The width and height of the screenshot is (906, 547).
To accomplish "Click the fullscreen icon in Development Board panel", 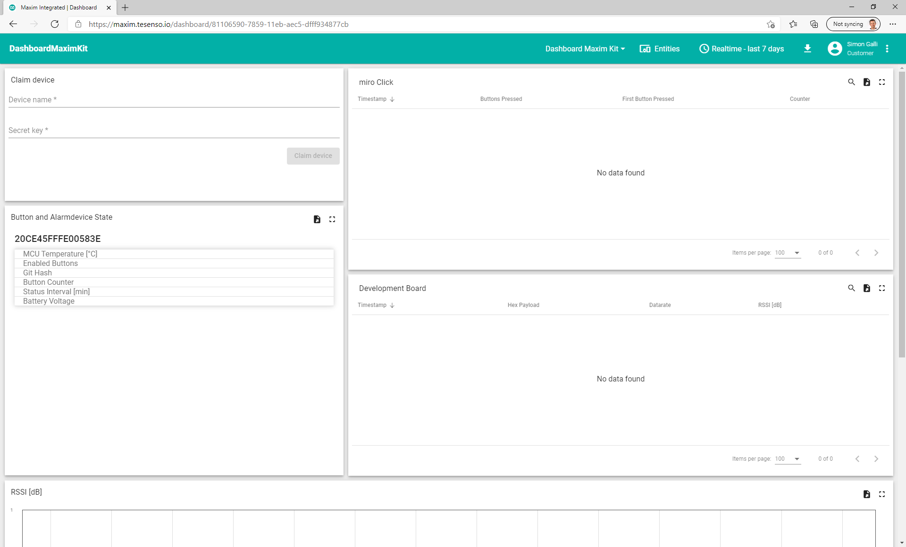I will [x=882, y=288].
